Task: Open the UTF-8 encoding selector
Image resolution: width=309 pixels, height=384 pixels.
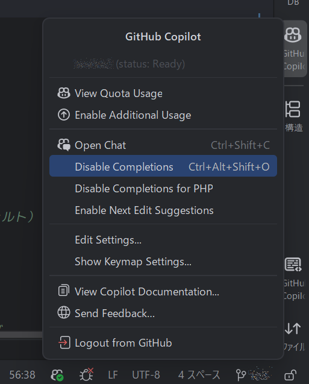Action: (146, 375)
